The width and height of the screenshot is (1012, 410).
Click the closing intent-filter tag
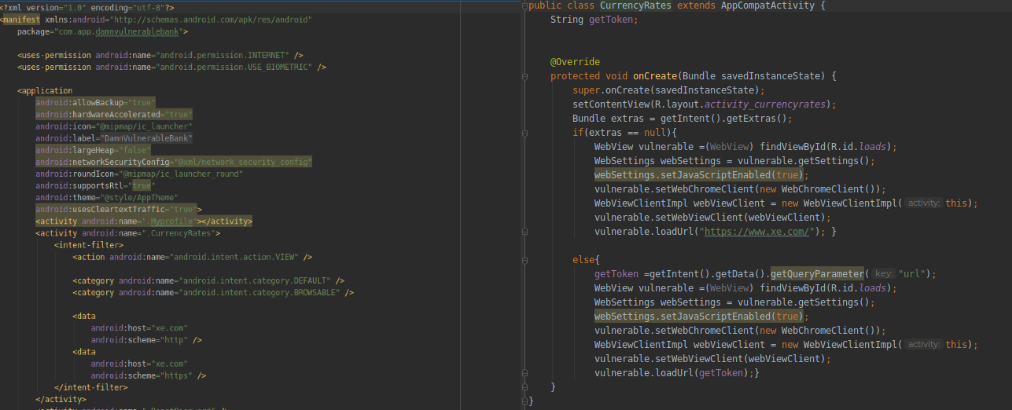click(91, 387)
